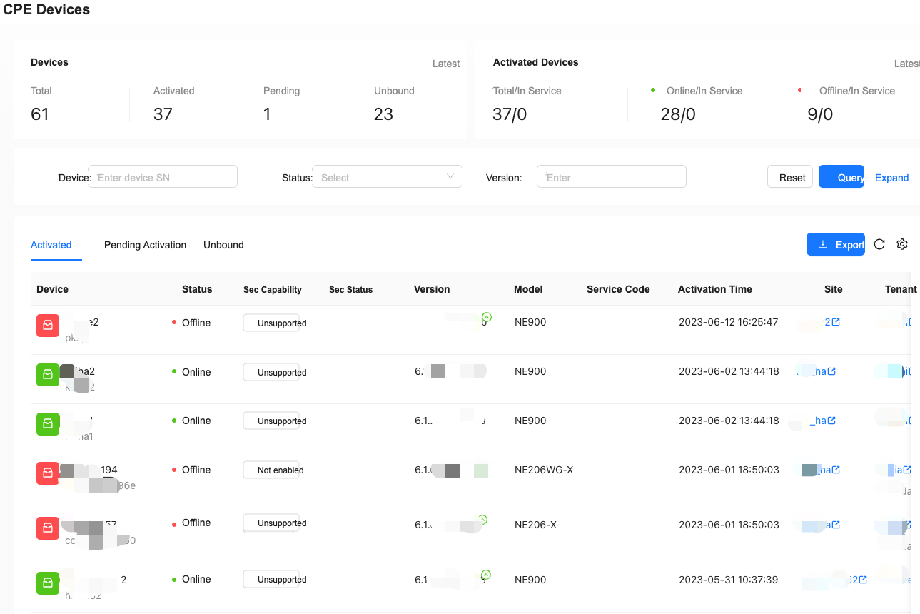Click upgrade icon beside NE206-X version

482,520
